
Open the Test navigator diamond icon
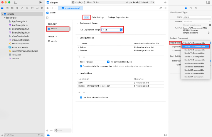click(x=27, y=8)
